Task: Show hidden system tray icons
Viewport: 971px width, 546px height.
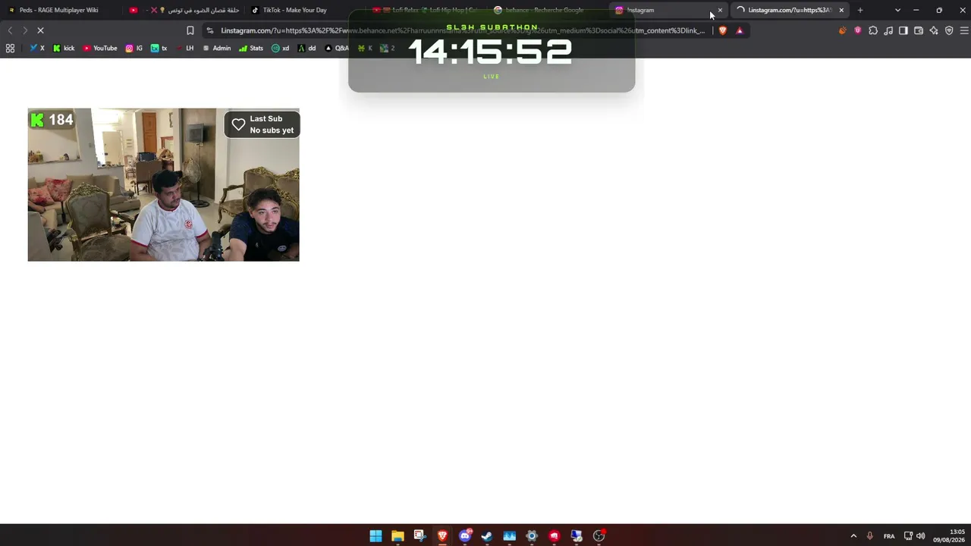Action: [x=853, y=536]
